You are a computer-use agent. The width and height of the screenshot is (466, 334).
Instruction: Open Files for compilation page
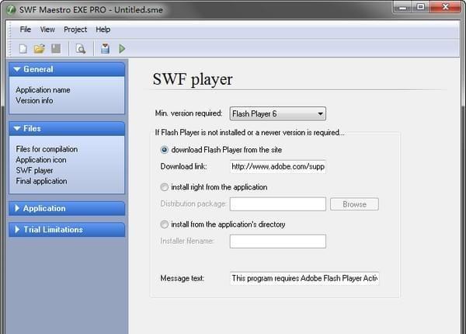[47, 149]
